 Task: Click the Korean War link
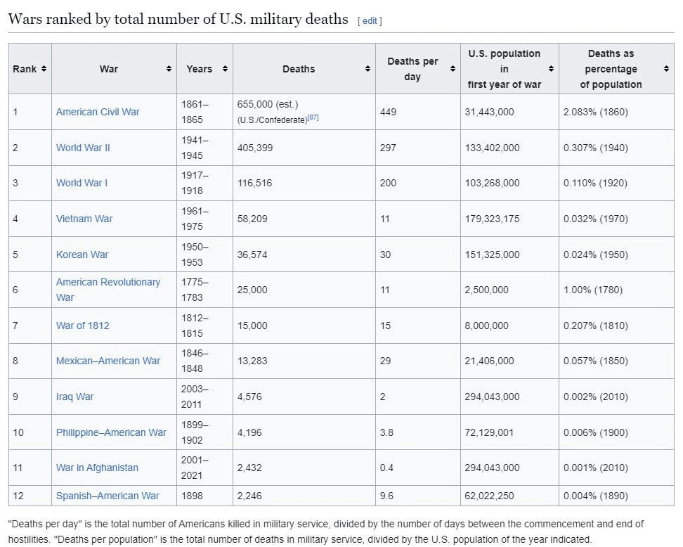coord(82,255)
